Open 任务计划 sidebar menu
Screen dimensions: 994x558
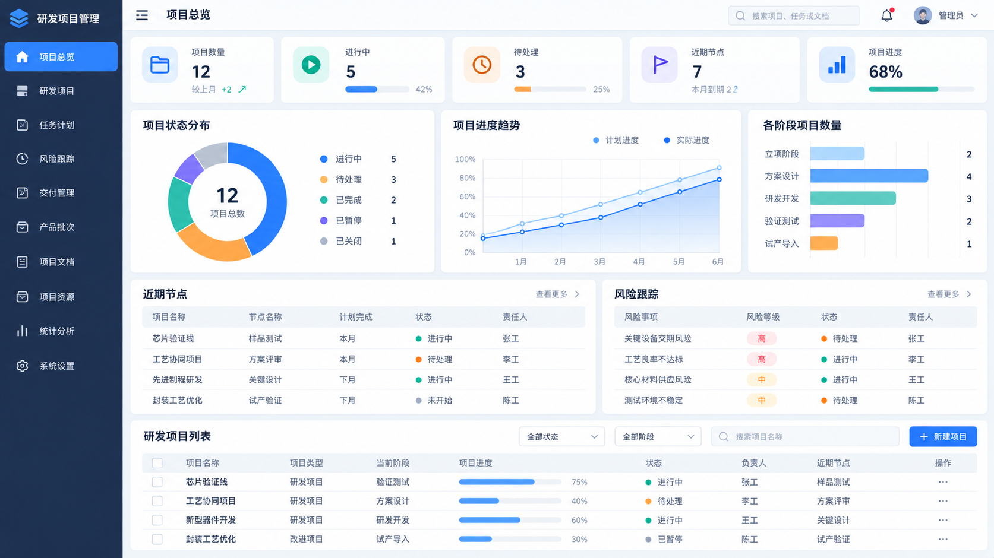click(x=61, y=125)
